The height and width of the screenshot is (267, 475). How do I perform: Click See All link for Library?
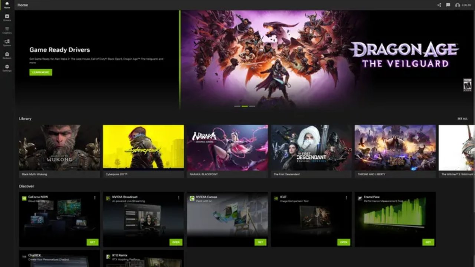tap(462, 119)
